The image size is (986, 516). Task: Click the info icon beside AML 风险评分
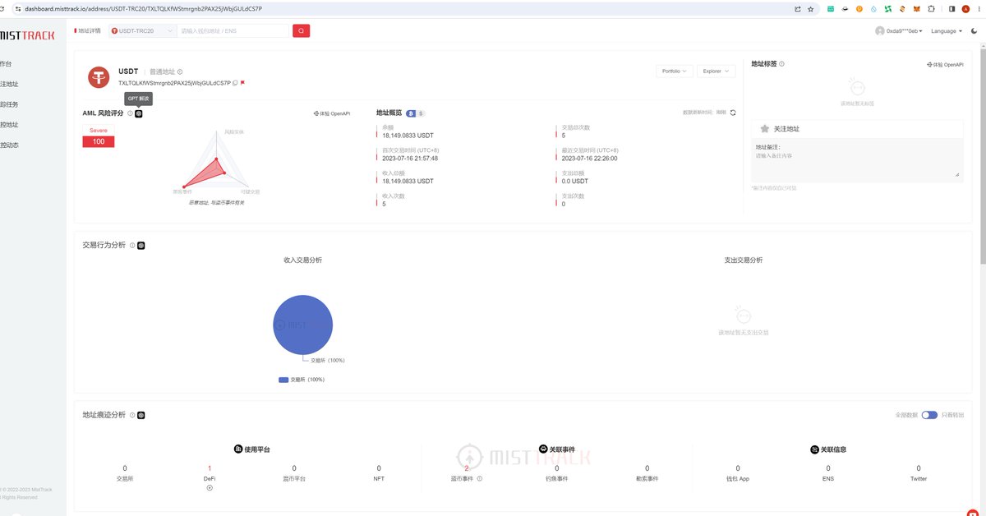coord(130,113)
